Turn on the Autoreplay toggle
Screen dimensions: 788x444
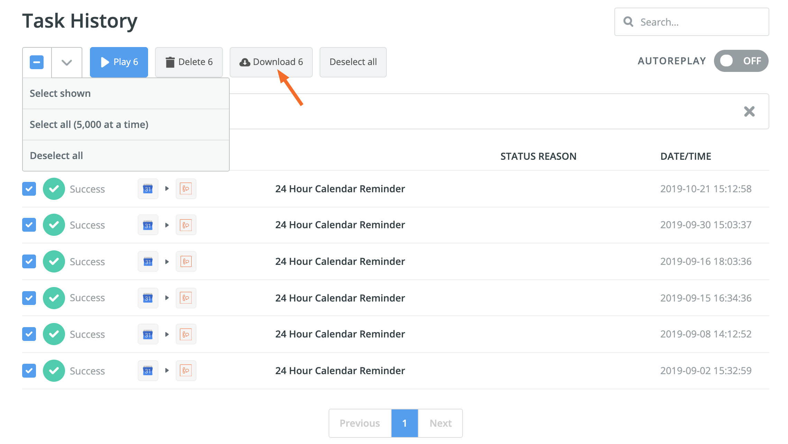(741, 61)
